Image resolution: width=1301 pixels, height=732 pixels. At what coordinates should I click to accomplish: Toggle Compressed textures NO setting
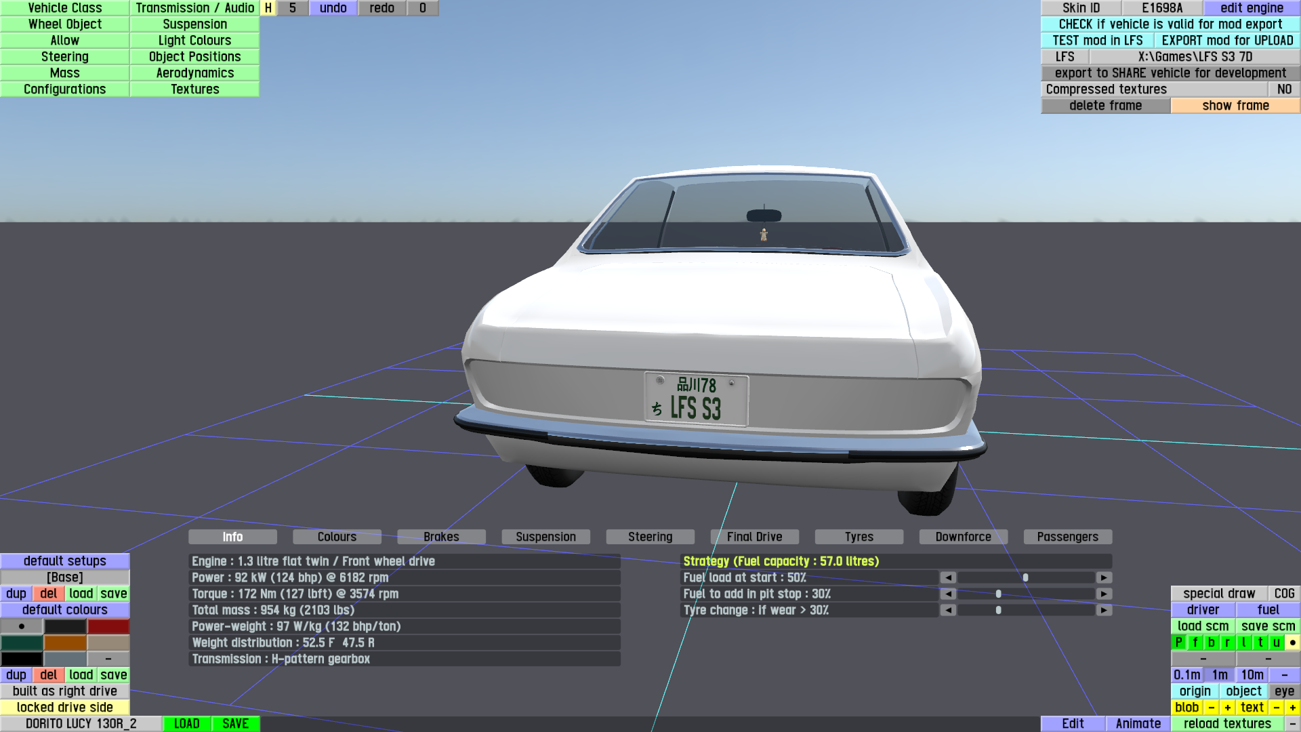pyautogui.click(x=1284, y=89)
